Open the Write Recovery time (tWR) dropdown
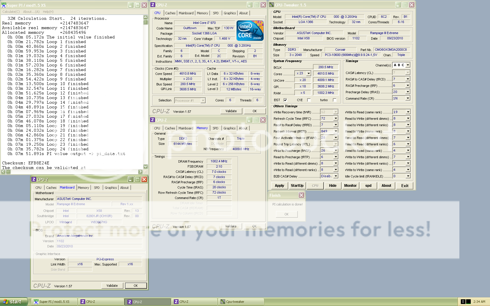 point(336,112)
